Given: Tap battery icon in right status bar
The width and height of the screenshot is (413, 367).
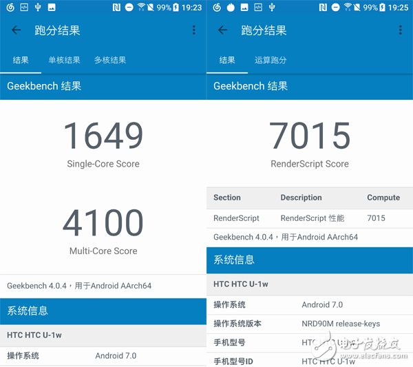Looking at the screenshot, I should [x=383, y=8].
